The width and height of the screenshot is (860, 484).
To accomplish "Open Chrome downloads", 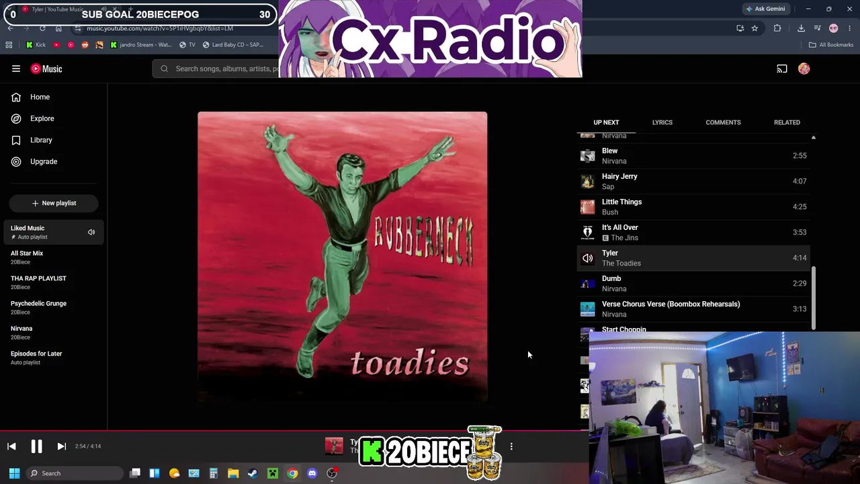I will (801, 28).
